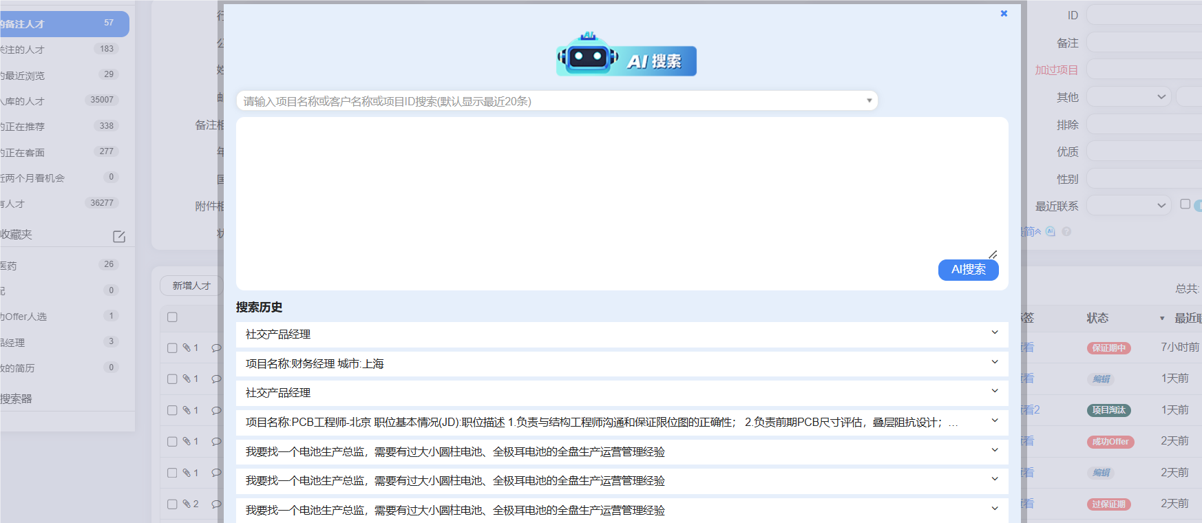Select history entry 项目名称:PCB工程师-北京
The height and width of the screenshot is (523, 1202).
622,422
